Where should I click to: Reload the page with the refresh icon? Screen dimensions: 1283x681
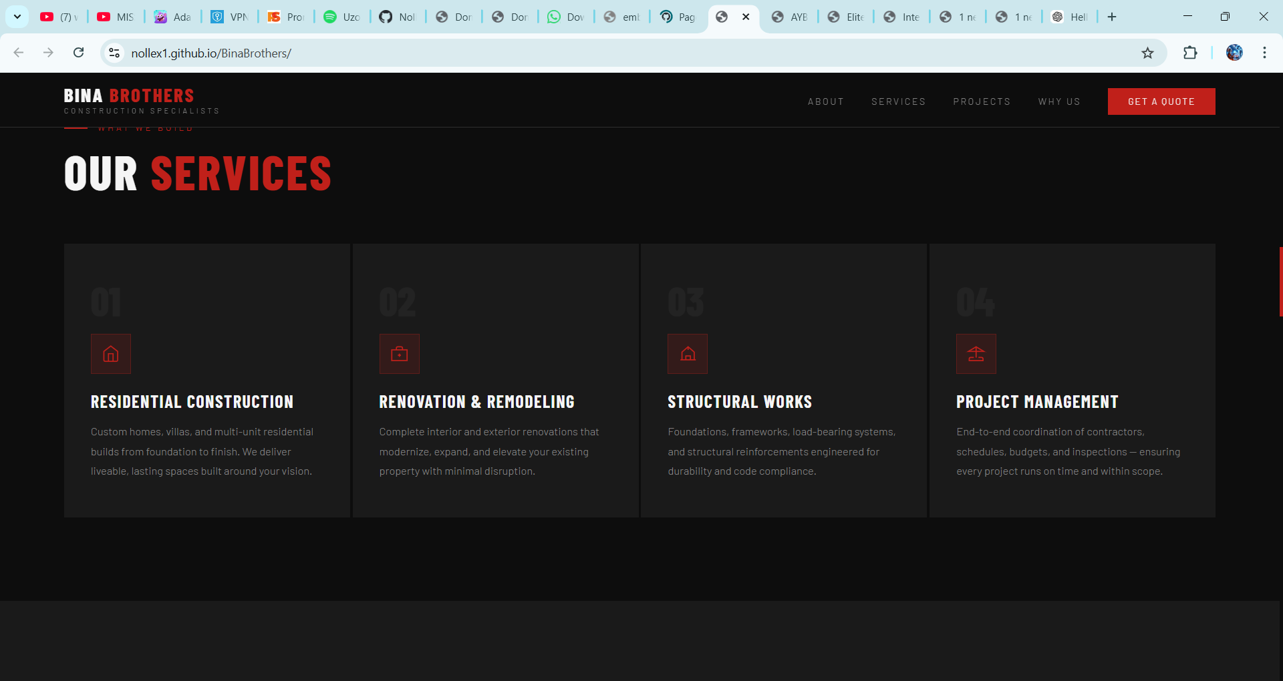click(79, 53)
